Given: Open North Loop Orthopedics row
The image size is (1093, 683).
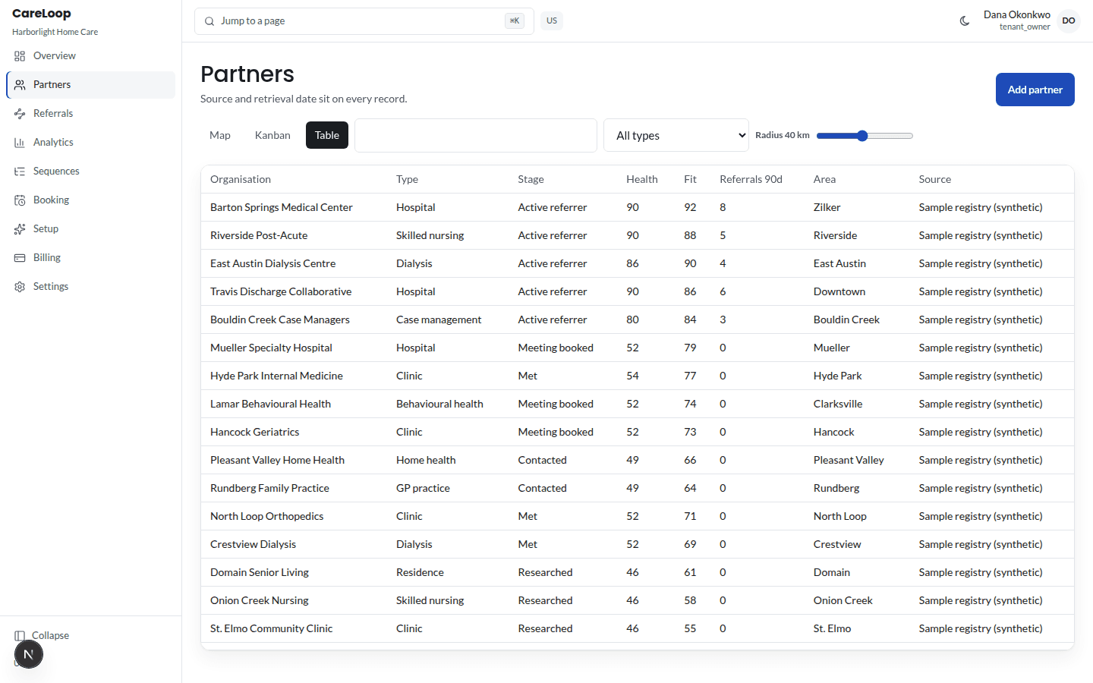Looking at the screenshot, I should (x=638, y=517).
